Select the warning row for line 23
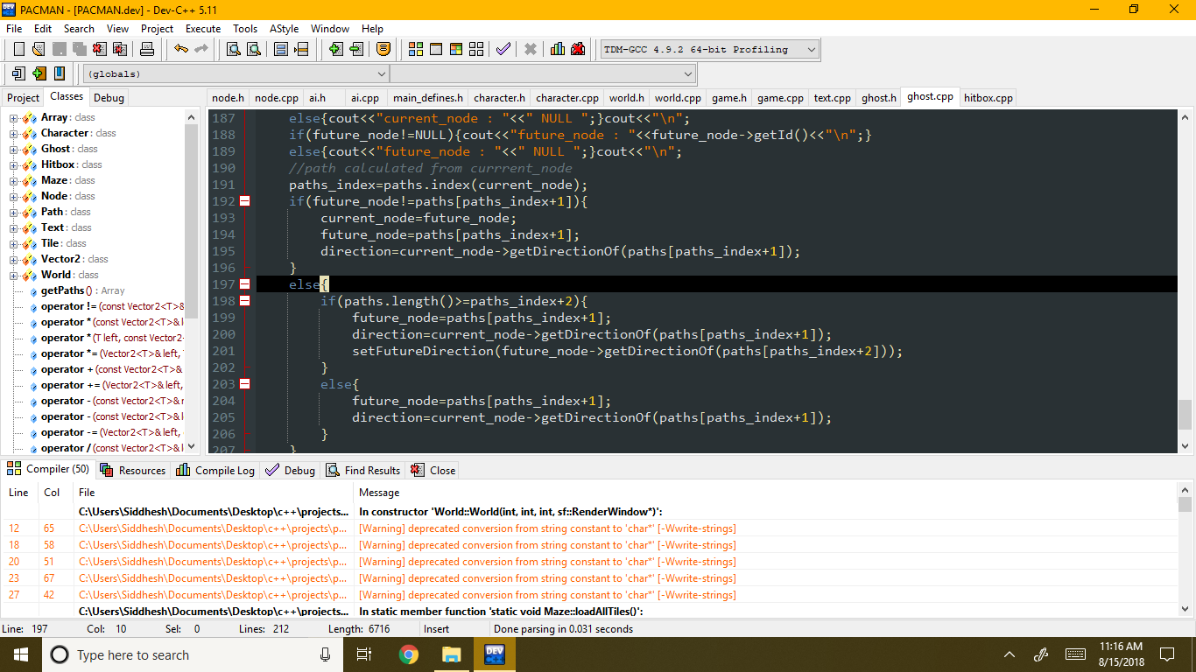 click(589, 578)
